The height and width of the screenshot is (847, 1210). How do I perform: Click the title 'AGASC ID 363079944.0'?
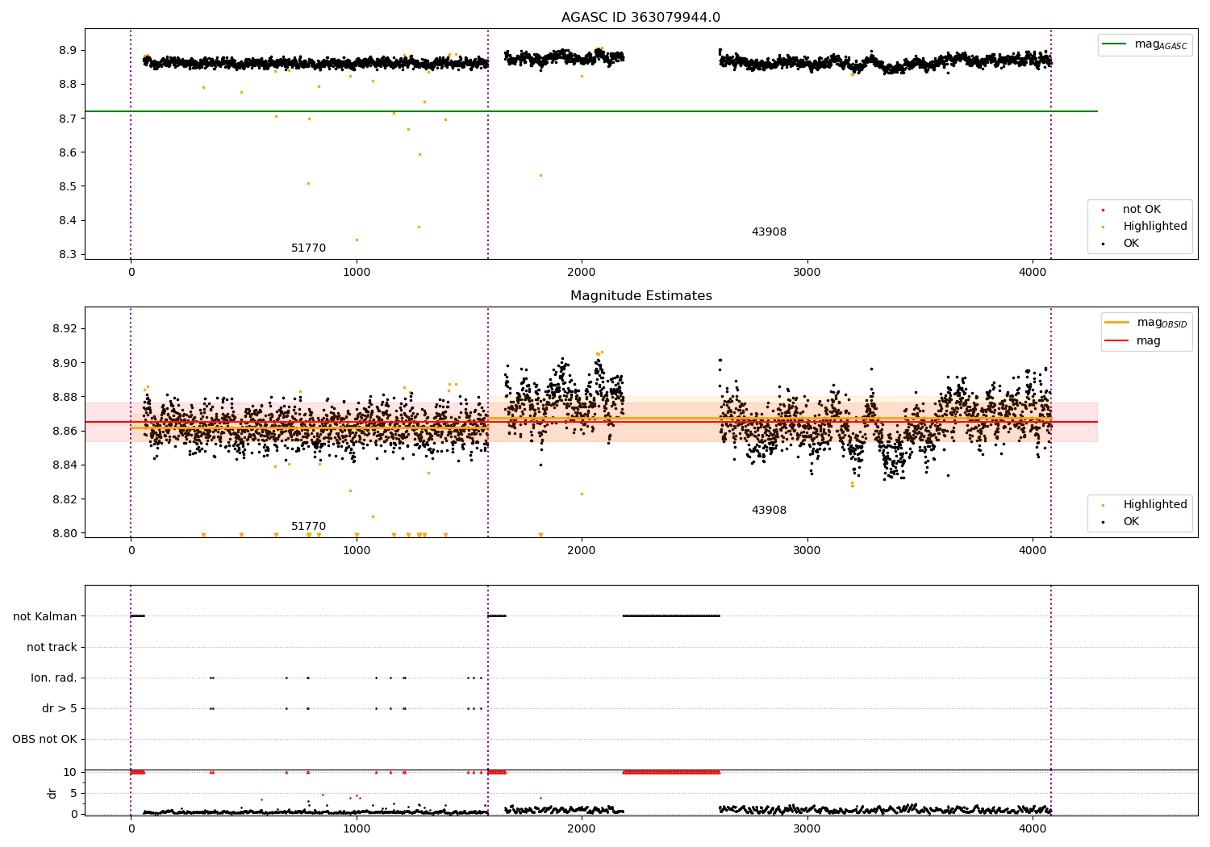(x=640, y=18)
